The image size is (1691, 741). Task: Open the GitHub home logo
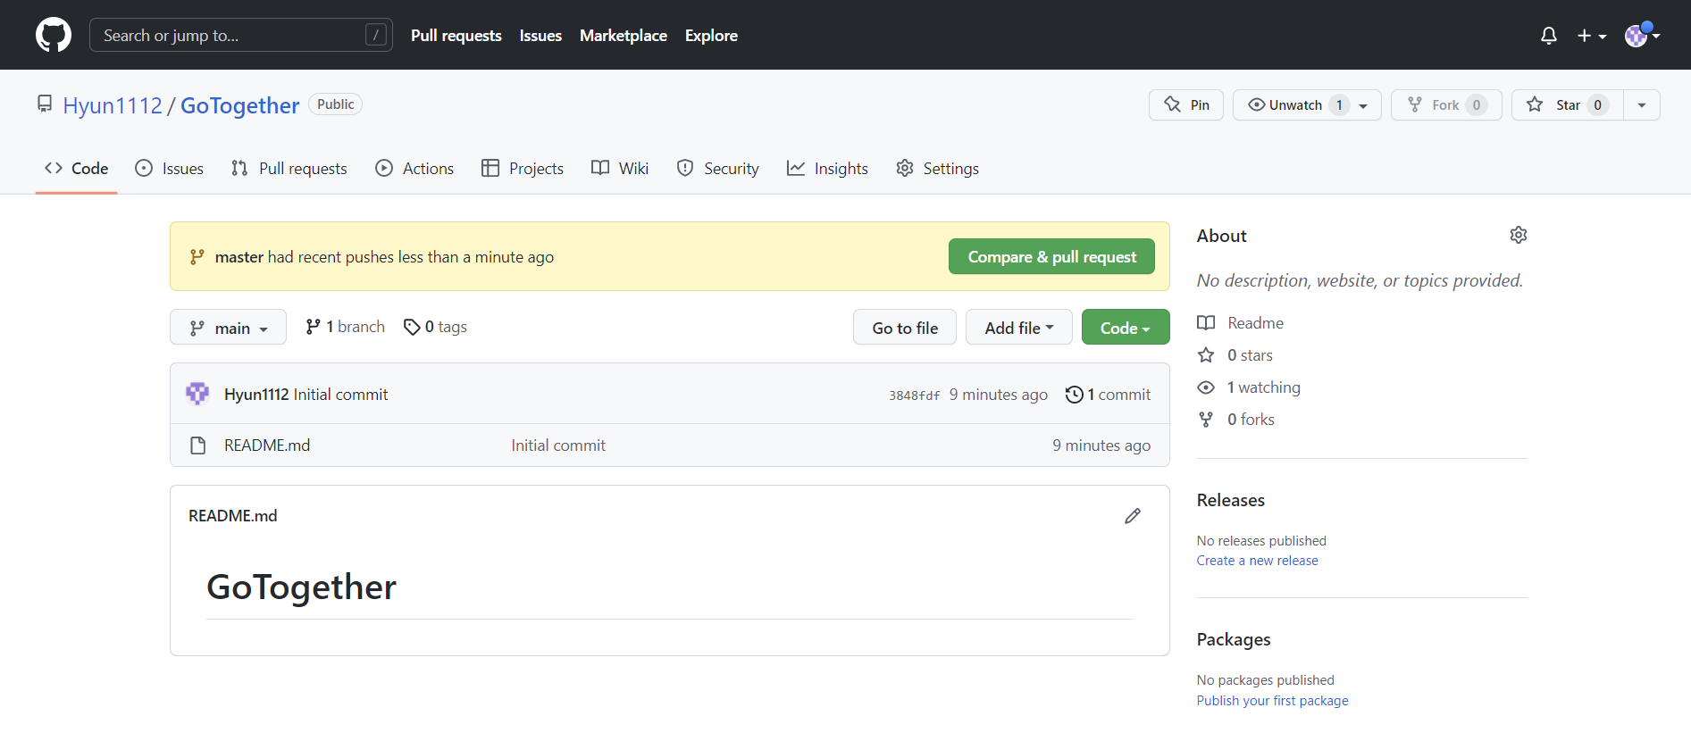tap(54, 35)
